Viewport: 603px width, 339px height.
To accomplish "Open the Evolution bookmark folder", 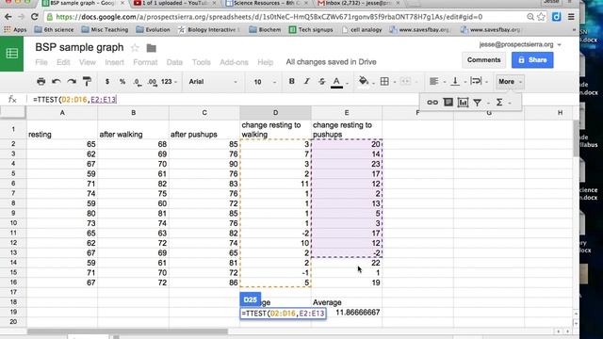I will 153,29.
